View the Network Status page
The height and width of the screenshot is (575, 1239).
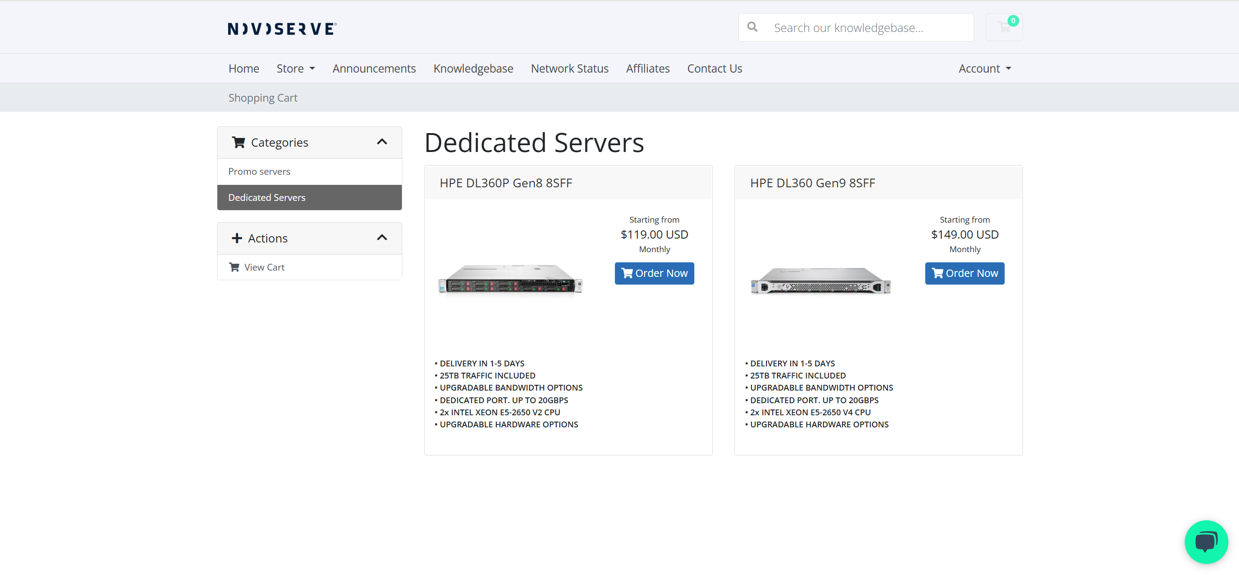569,68
